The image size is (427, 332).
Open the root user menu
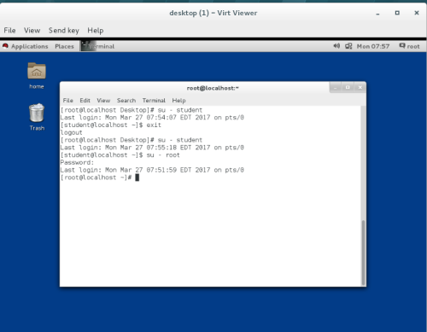click(x=409, y=46)
